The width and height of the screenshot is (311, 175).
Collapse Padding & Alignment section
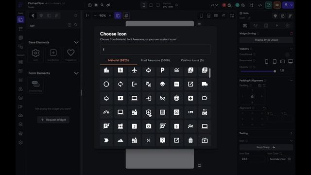(291, 81)
